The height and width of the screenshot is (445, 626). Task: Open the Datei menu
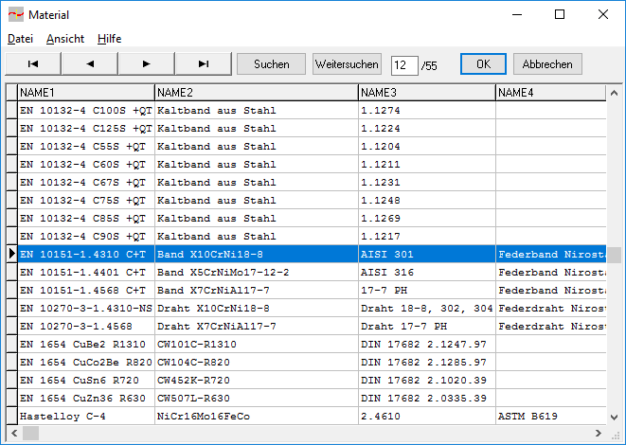20,39
